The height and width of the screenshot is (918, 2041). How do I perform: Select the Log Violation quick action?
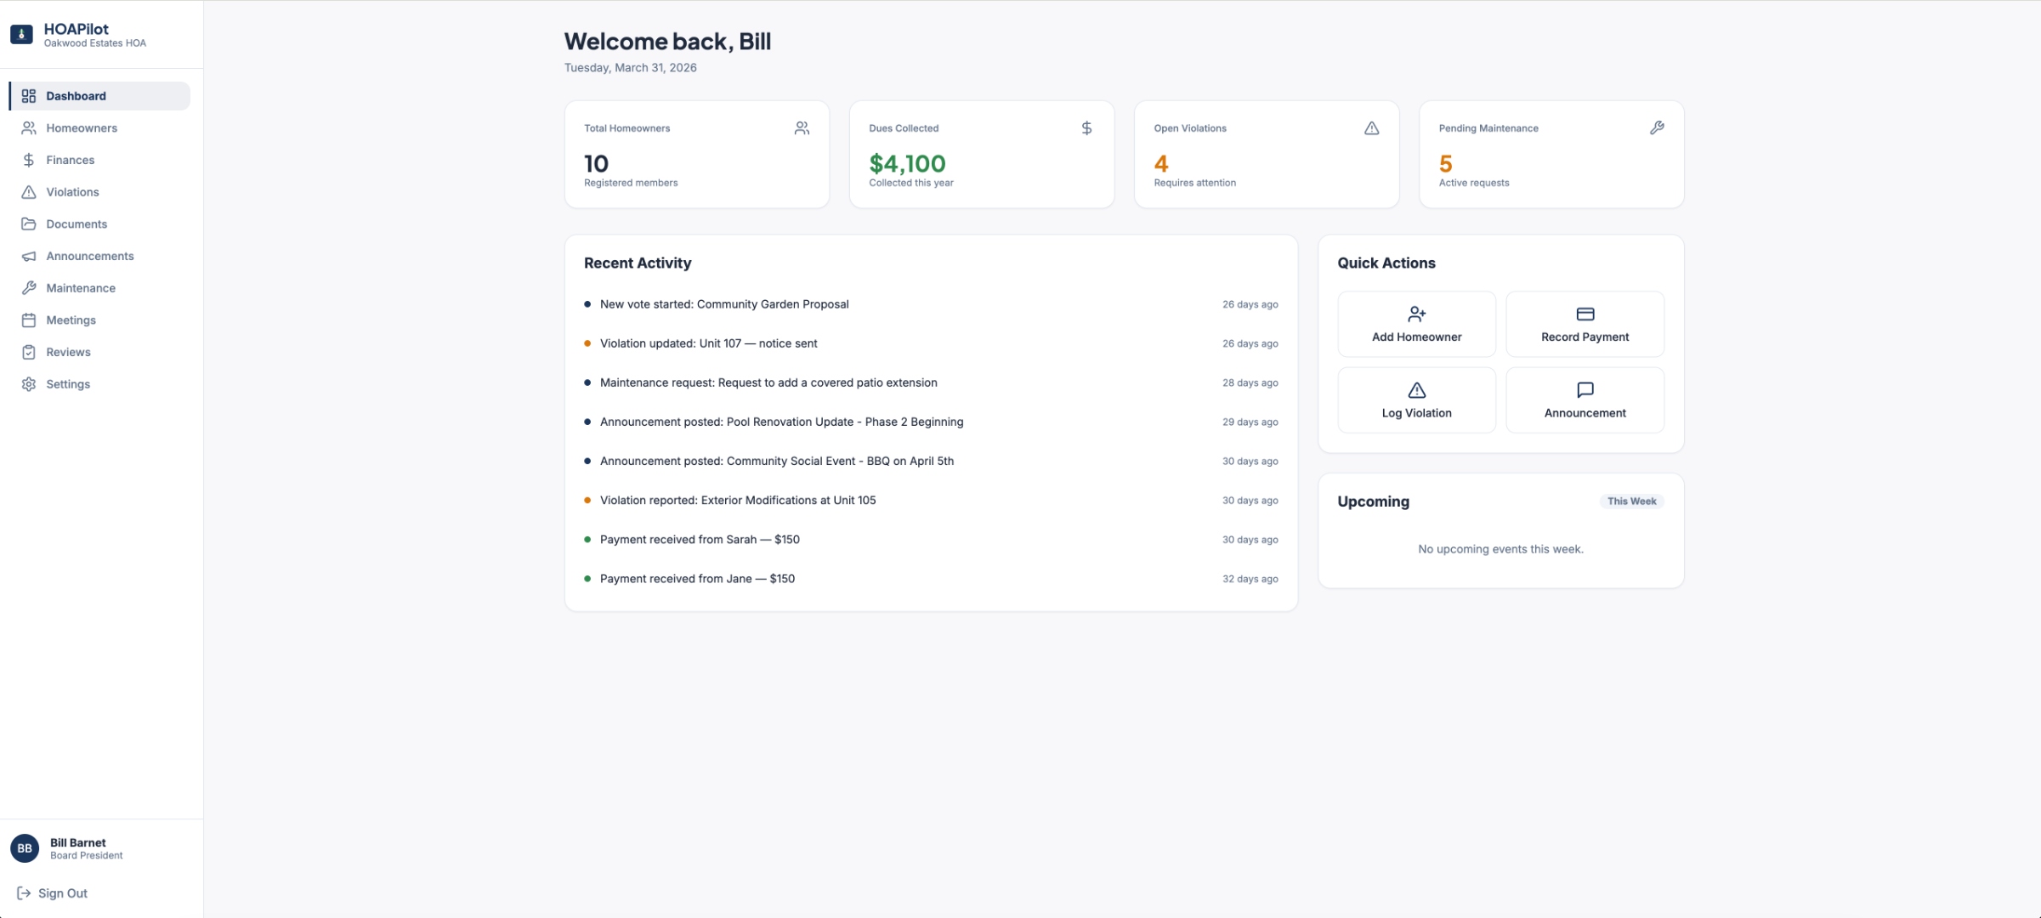(x=1415, y=399)
